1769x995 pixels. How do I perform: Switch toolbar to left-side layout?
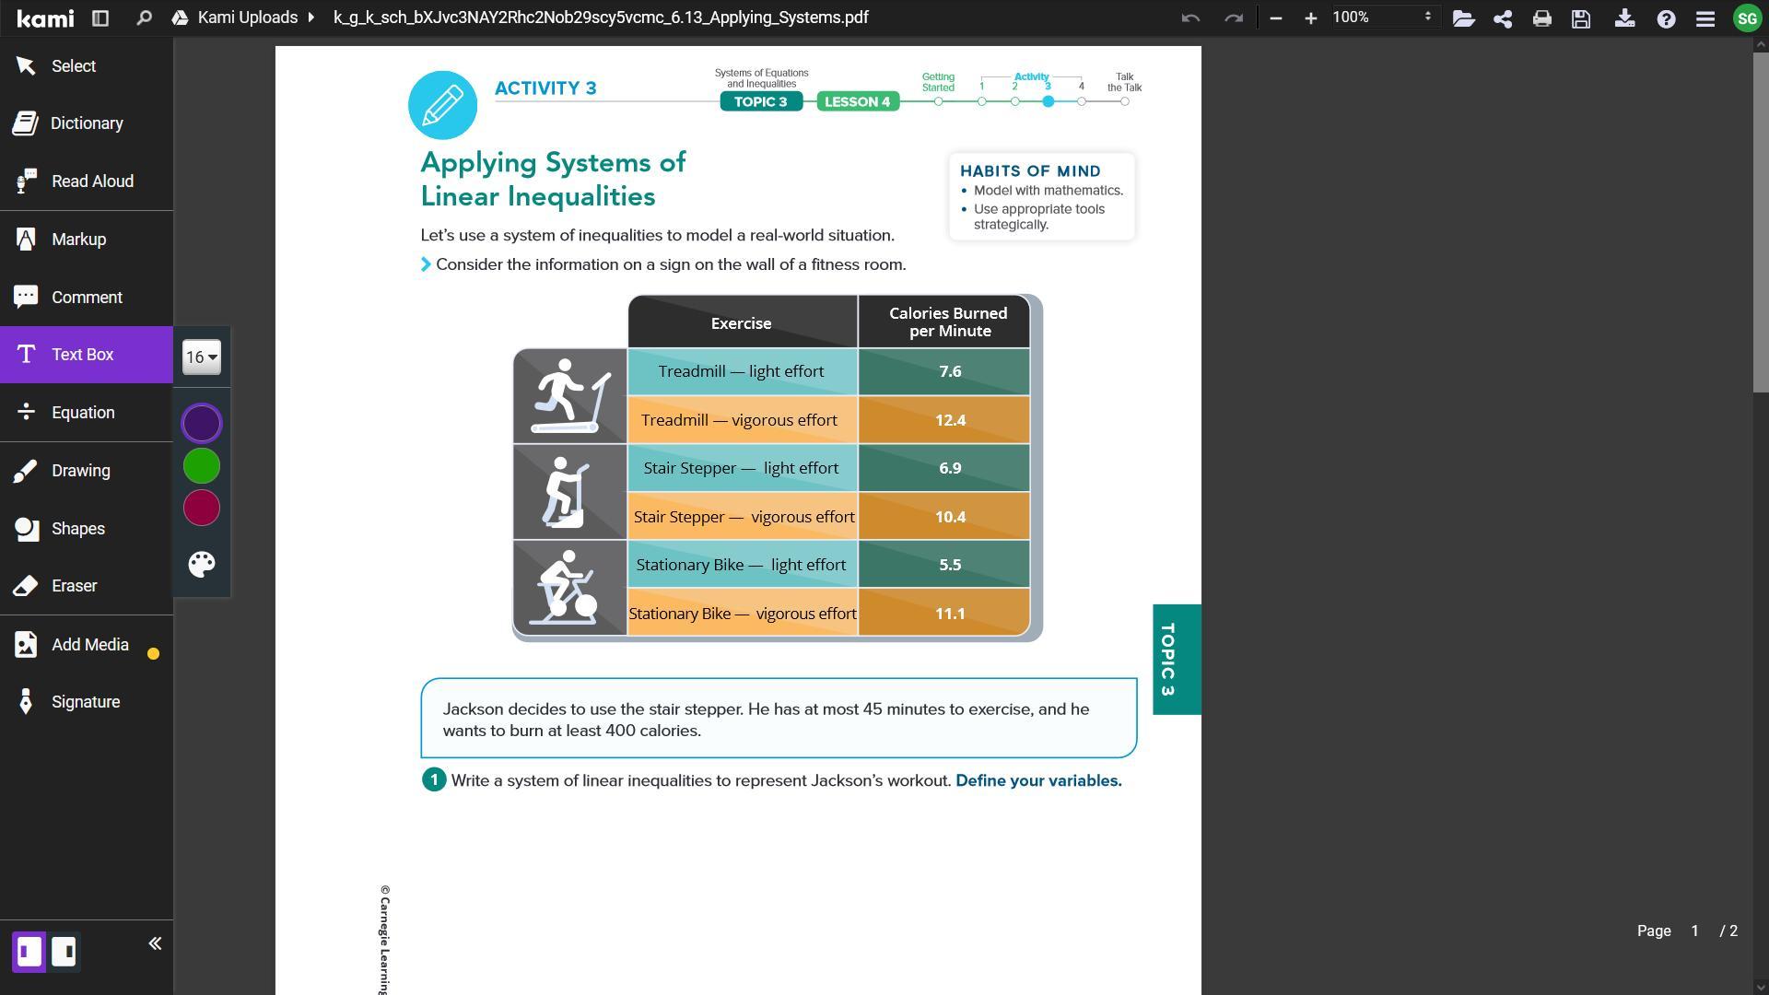point(29,951)
